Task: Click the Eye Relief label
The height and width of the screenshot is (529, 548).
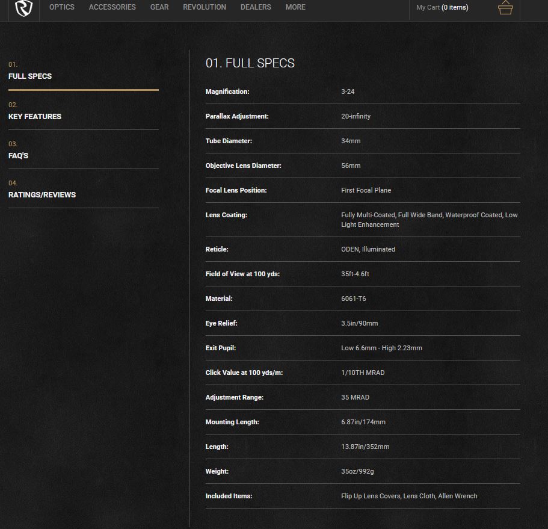Action: click(221, 323)
